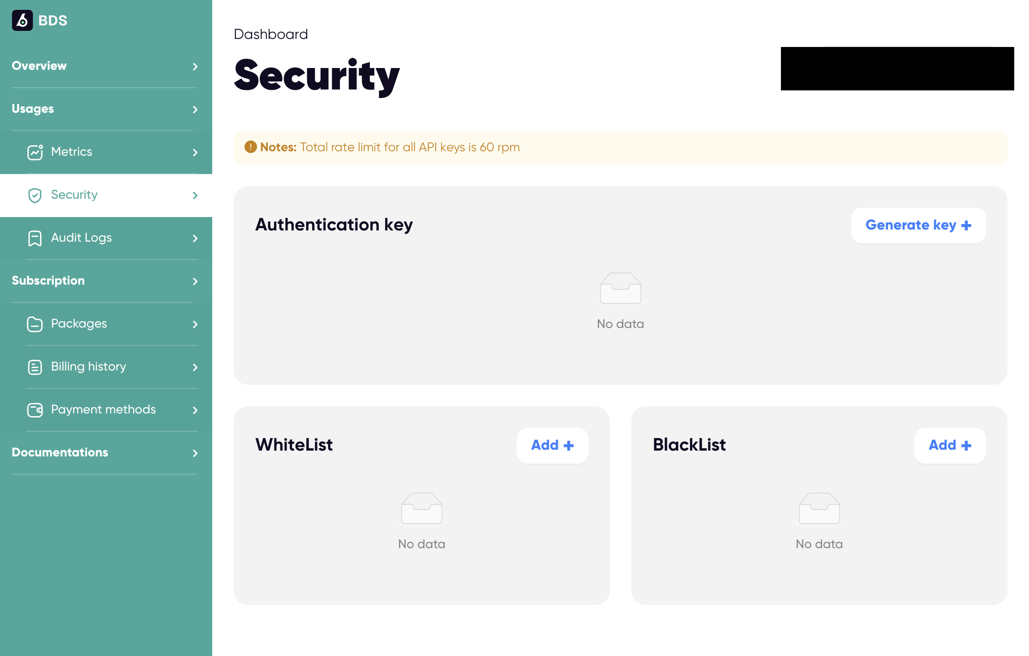This screenshot has width=1029, height=656.
Task: Generate a new authentication key
Action: (918, 225)
